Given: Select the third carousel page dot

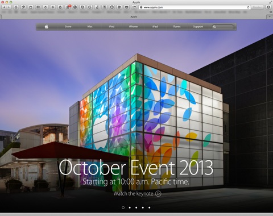Looking at the screenshot, I should 136,207.
